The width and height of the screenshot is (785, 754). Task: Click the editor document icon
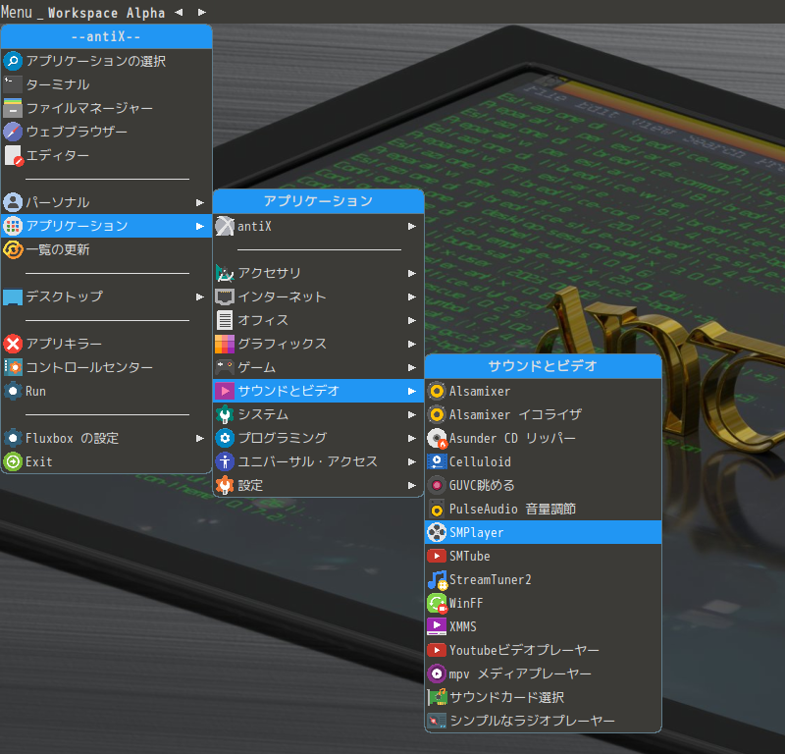coord(13,155)
